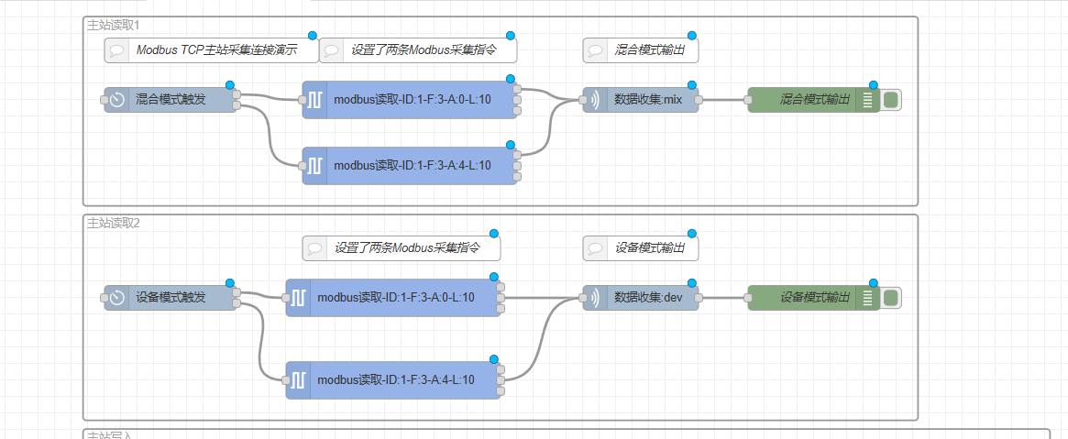Viewport: 1068px width, 439px height.
Task: Select the Modbus TCP主站采集连接演示 comment node
Action: click(x=212, y=50)
